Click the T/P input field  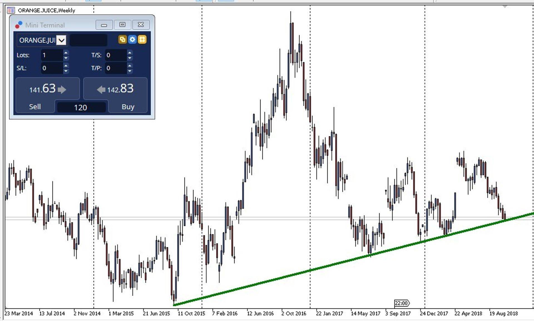tap(116, 68)
